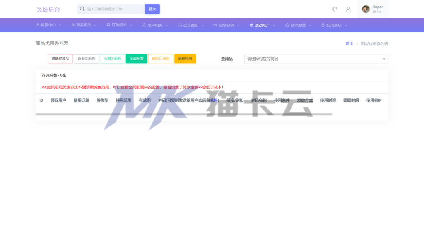
Task: Click the 额度/则扣 column header
Action: [235, 100]
